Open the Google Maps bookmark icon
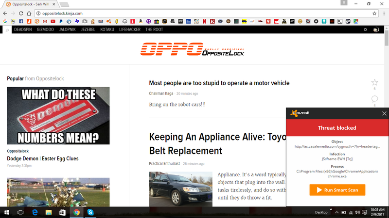Viewport: 389px width, 218px height. tap(356, 21)
